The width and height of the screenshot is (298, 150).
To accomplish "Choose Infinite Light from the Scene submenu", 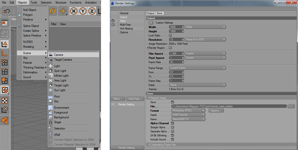I will pyautogui.click(x=74, y=76).
